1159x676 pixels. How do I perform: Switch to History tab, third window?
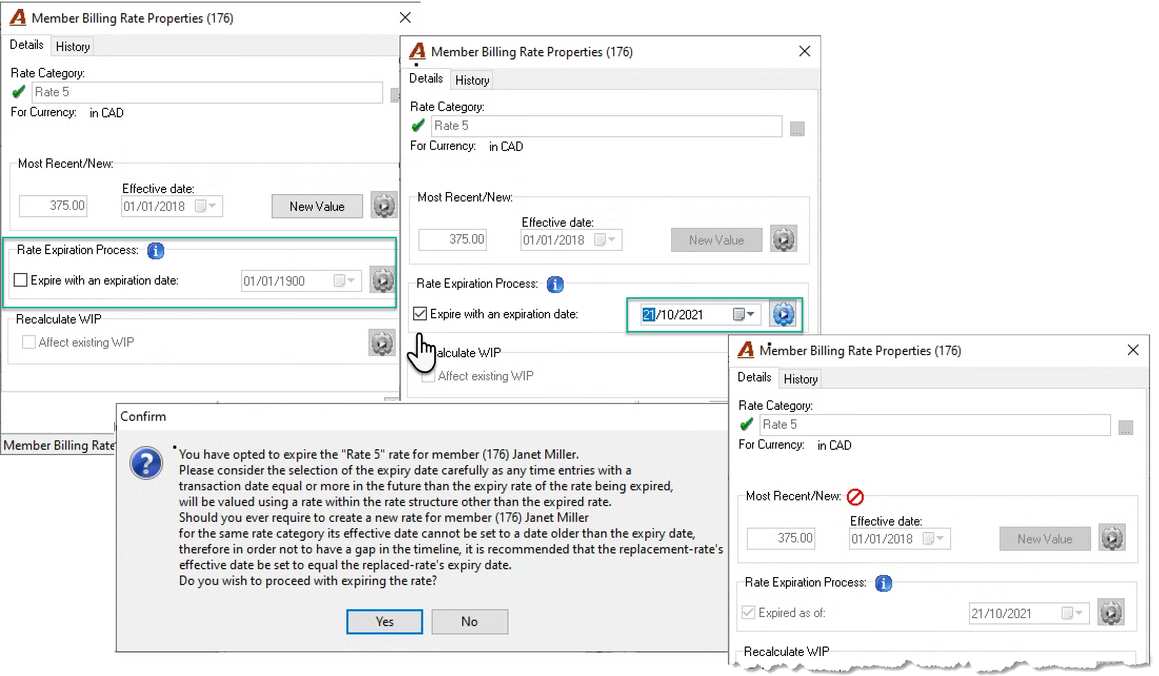(801, 379)
